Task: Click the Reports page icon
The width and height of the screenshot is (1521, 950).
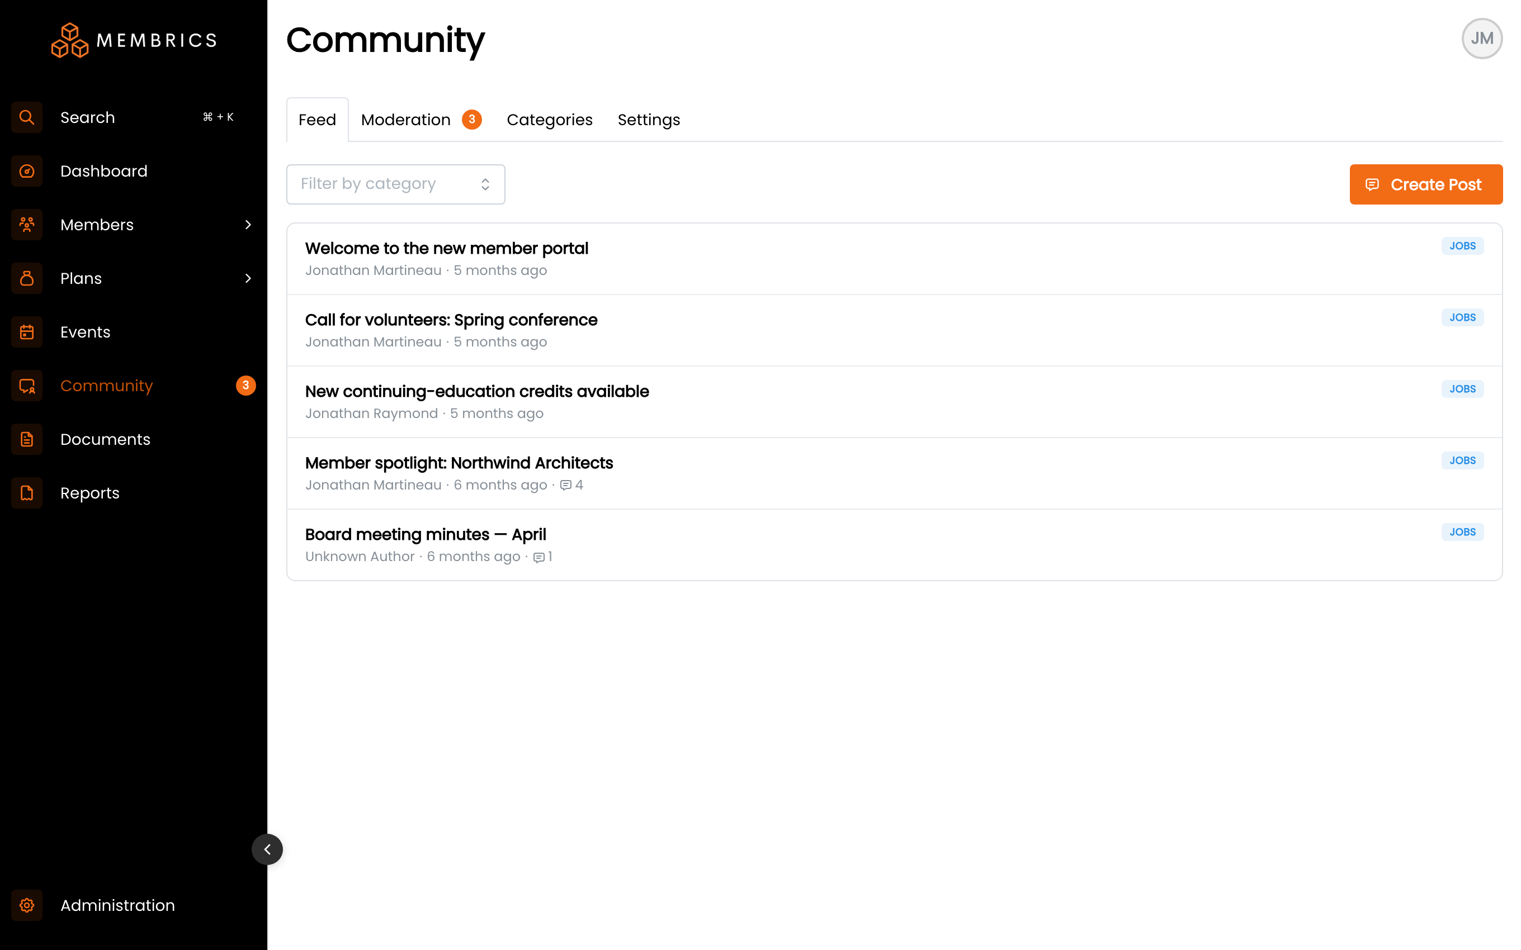Action: (26, 493)
